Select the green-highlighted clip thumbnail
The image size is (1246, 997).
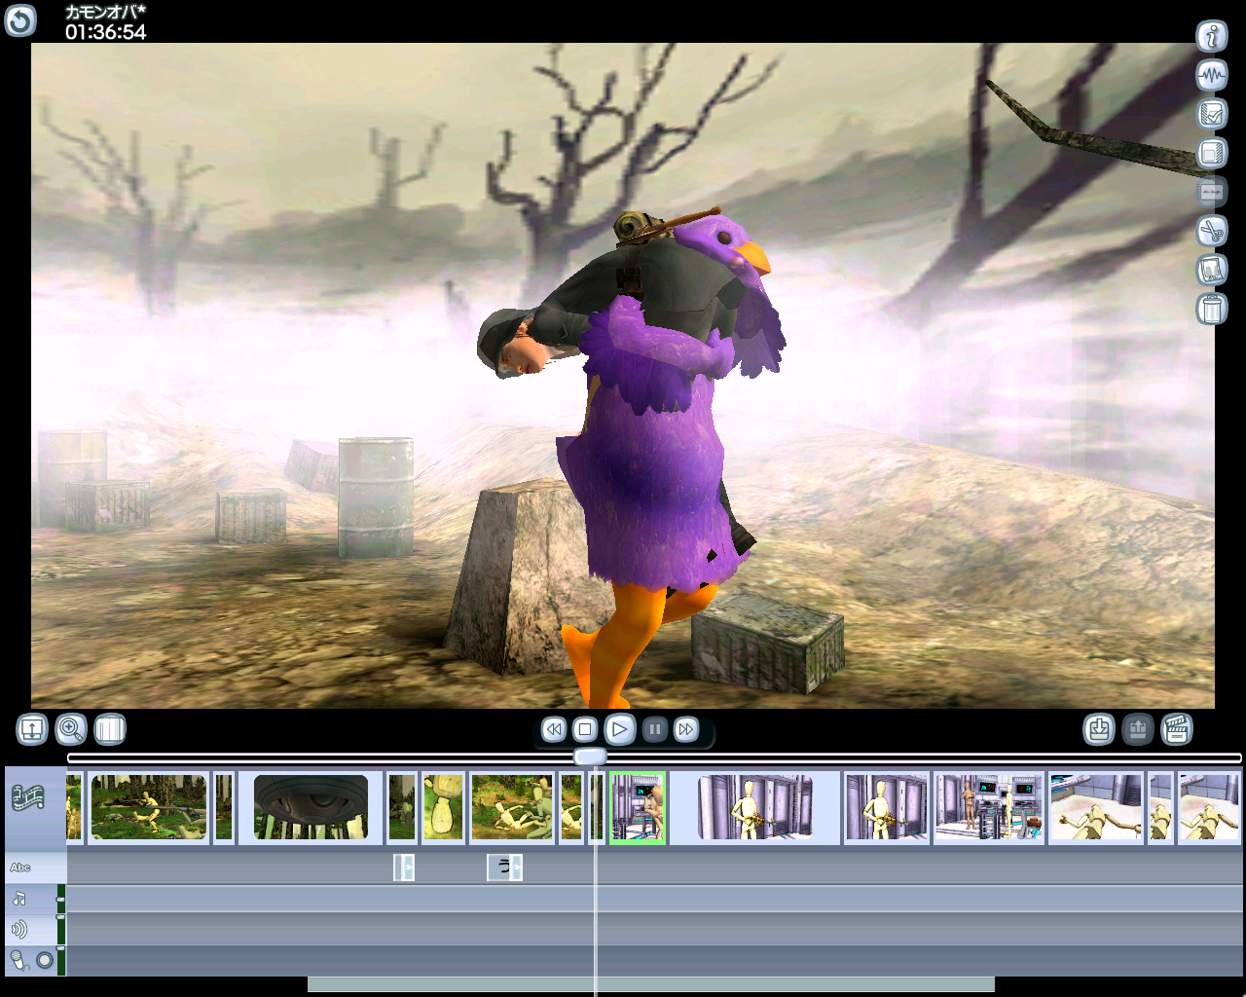click(638, 807)
